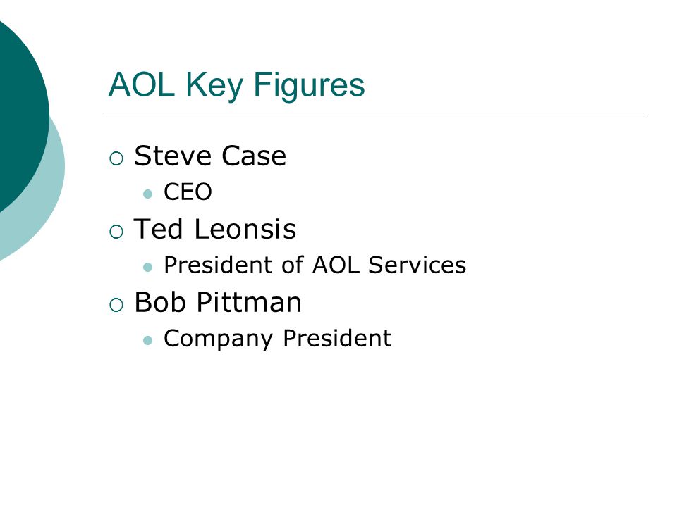Click hollow circle bullet beside Ted Leonsis
Screen dimensions: 677x507
click(x=116, y=232)
